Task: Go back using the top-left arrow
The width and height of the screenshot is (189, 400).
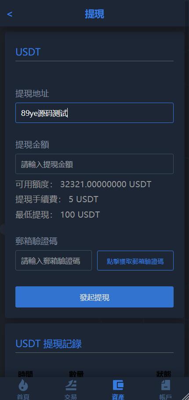Action: (x=10, y=14)
